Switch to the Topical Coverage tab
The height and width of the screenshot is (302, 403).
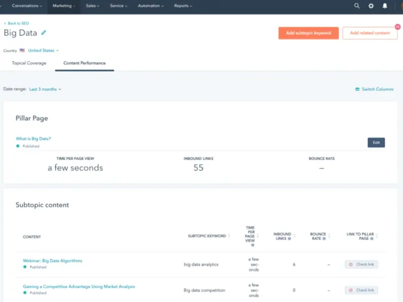coord(29,63)
